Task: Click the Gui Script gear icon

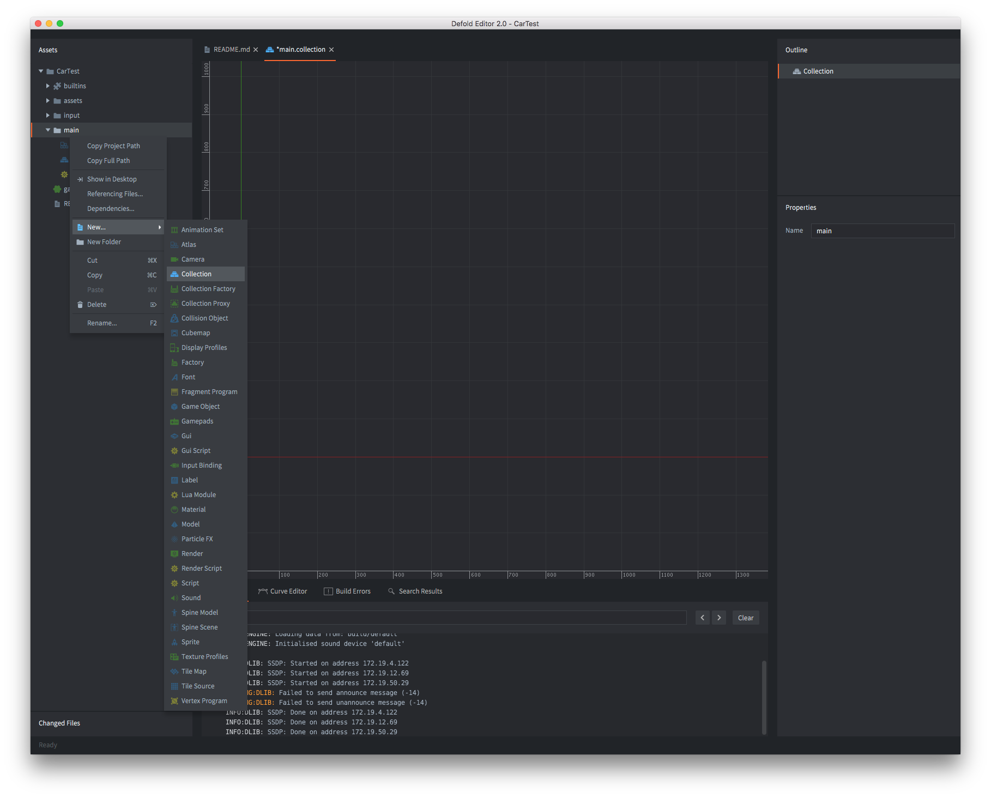Action: (x=174, y=451)
